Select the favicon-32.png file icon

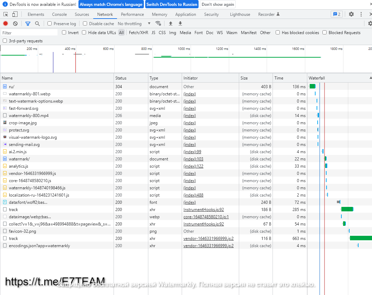(5, 231)
